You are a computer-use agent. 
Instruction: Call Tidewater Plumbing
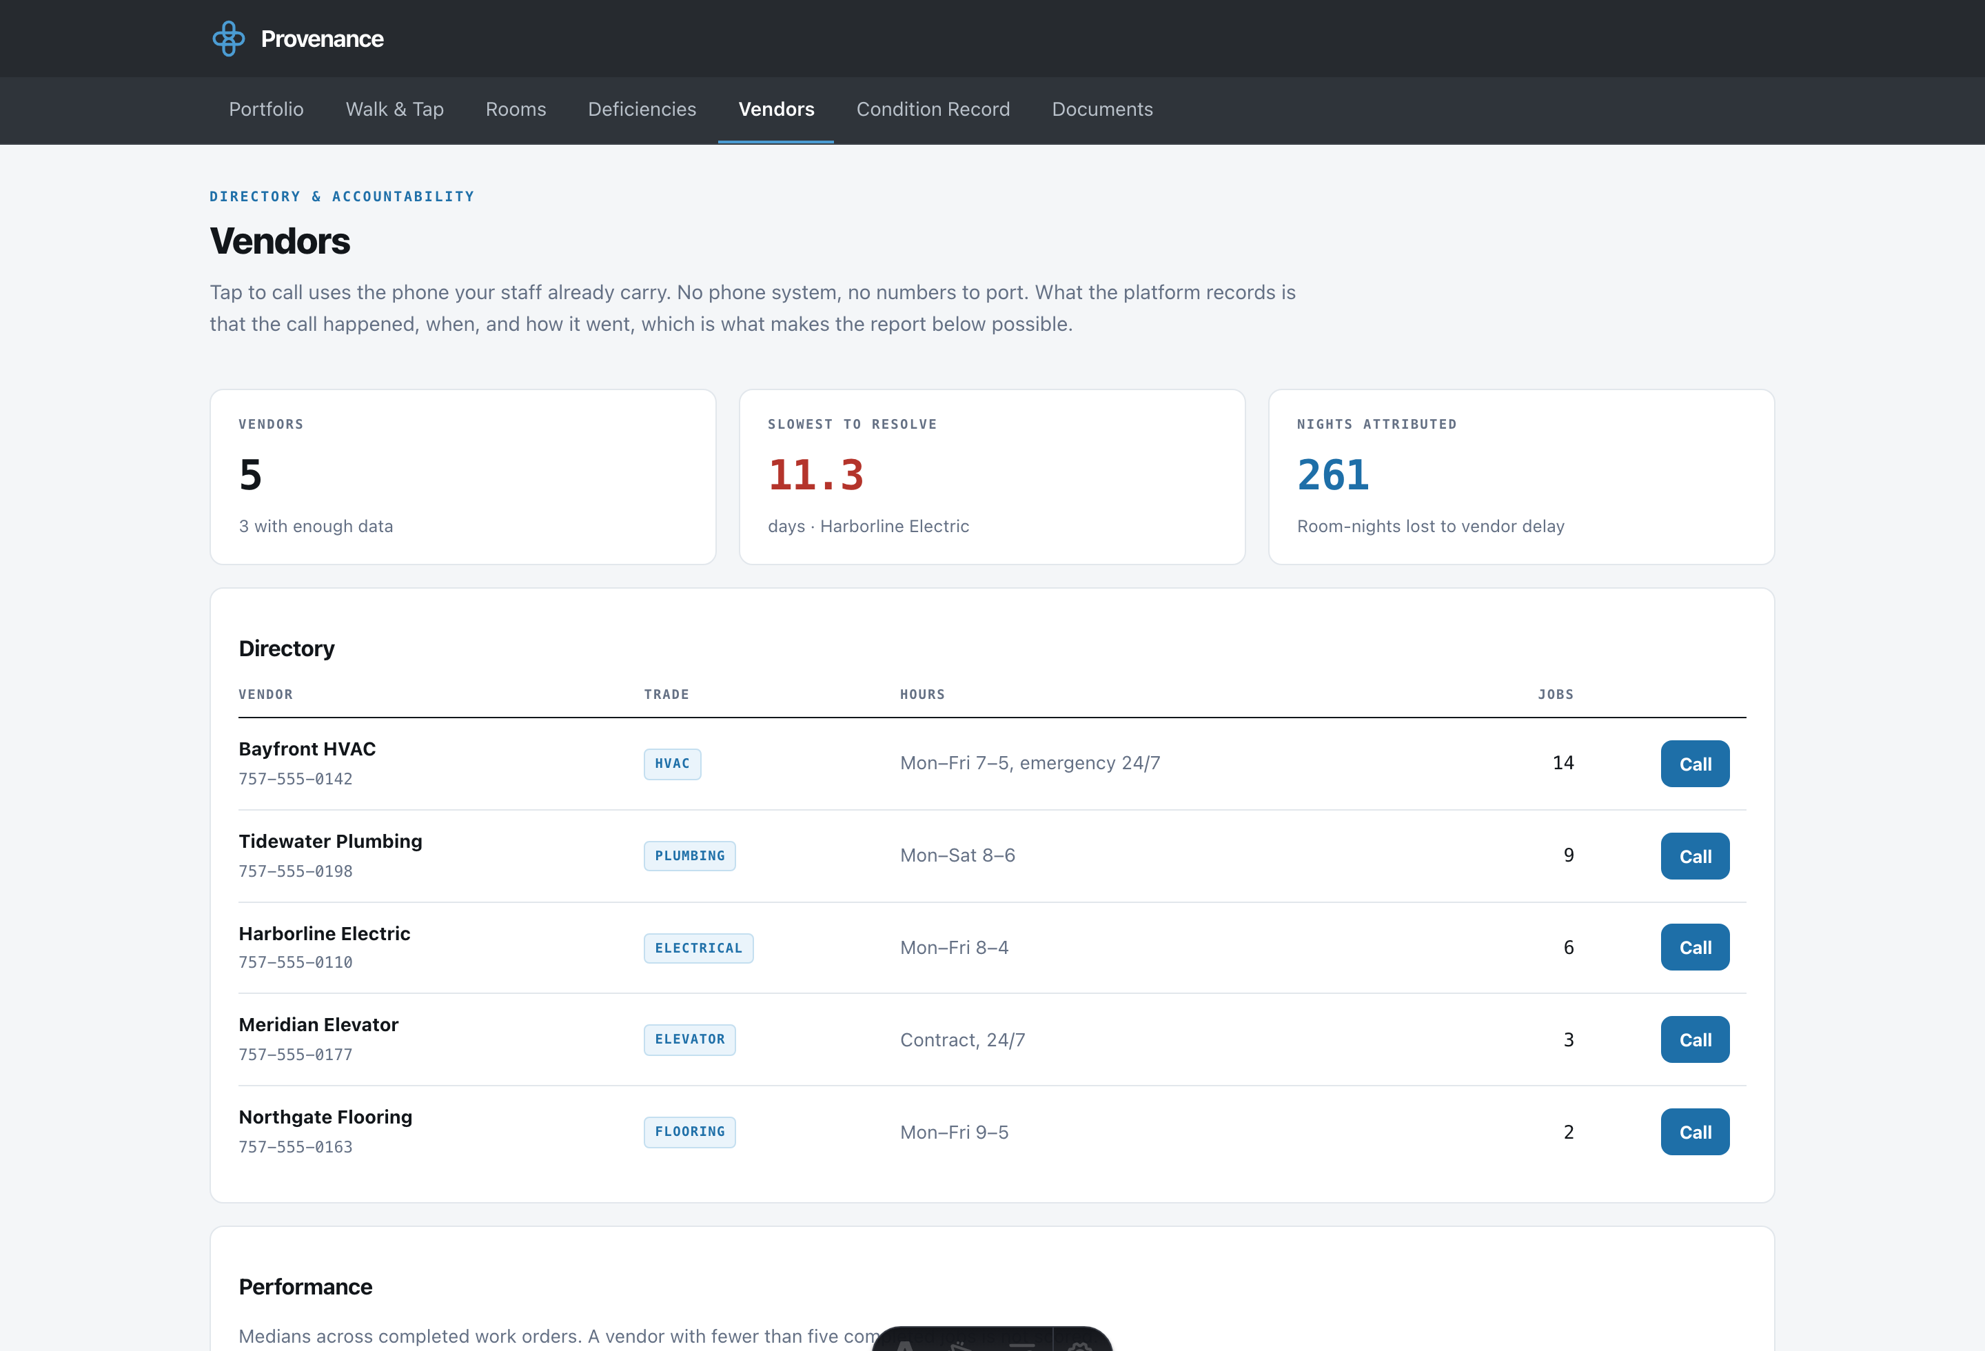pos(1695,855)
